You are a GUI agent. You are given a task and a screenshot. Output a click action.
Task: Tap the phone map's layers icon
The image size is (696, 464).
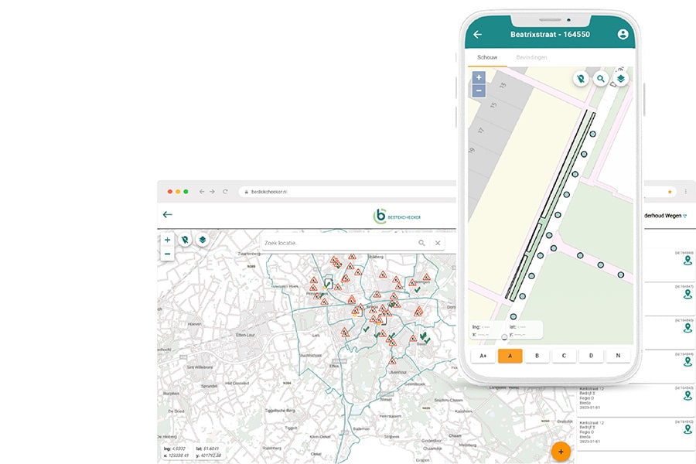[x=620, y=79]
